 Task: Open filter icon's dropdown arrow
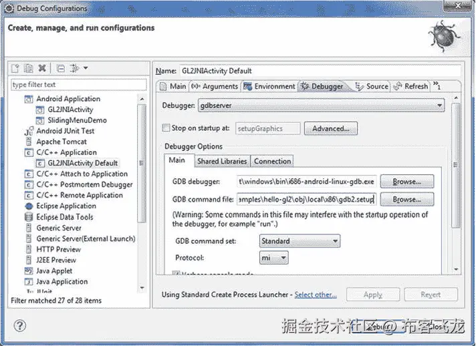pyautogui.click(x=86, y=68)
